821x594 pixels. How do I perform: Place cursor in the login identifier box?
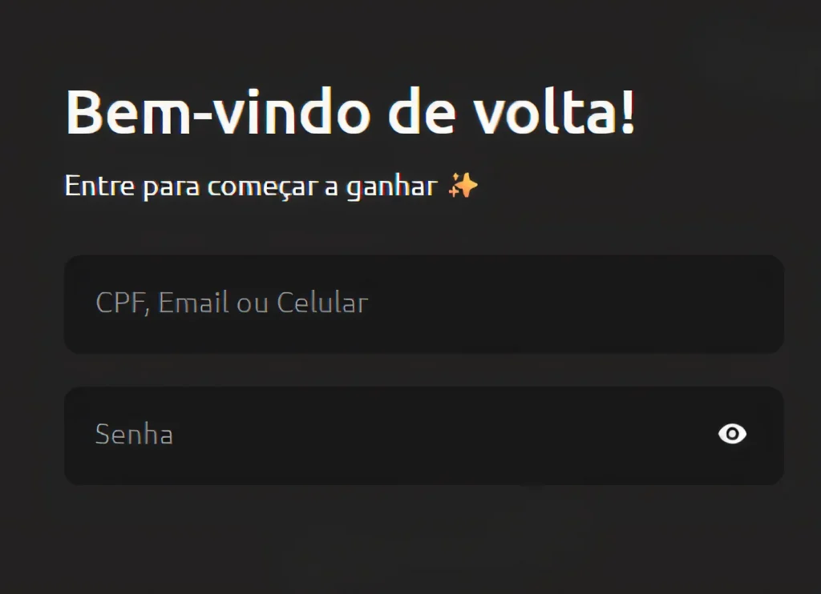pyautogui.click(x=423, y=303)
